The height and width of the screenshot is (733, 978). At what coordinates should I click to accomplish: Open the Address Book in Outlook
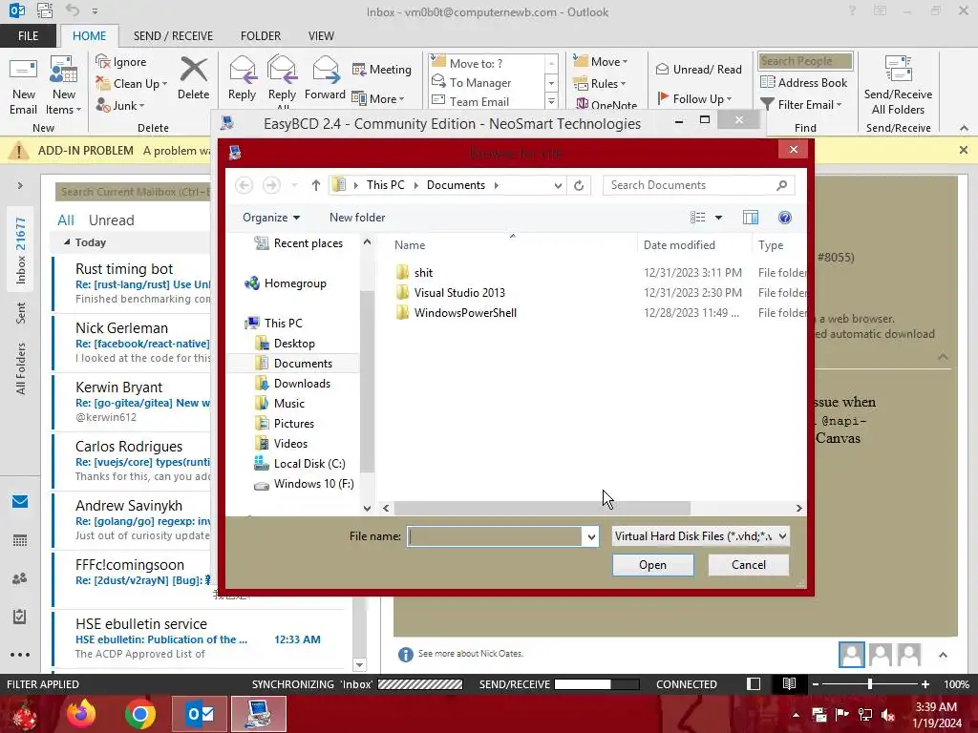804,82
